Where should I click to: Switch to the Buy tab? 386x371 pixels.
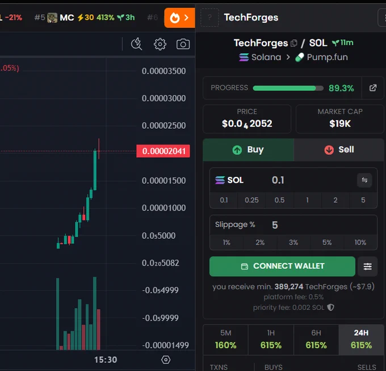coord(248,150)
